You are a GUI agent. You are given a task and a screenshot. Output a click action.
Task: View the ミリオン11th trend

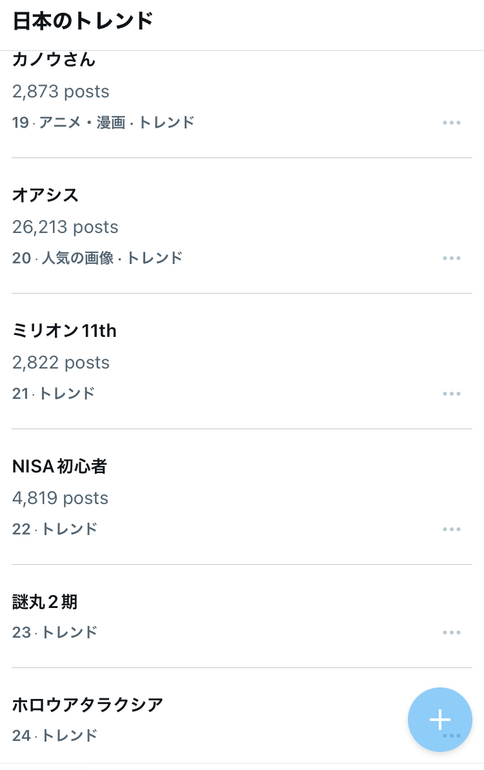[x=65, y=331]
